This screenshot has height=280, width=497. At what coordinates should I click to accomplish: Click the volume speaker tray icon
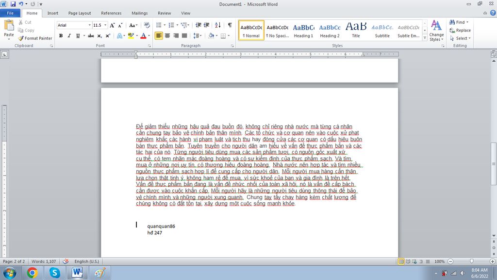[463, 273]
